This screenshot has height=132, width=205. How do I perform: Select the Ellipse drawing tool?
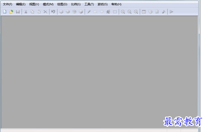(x=102, y=12)
